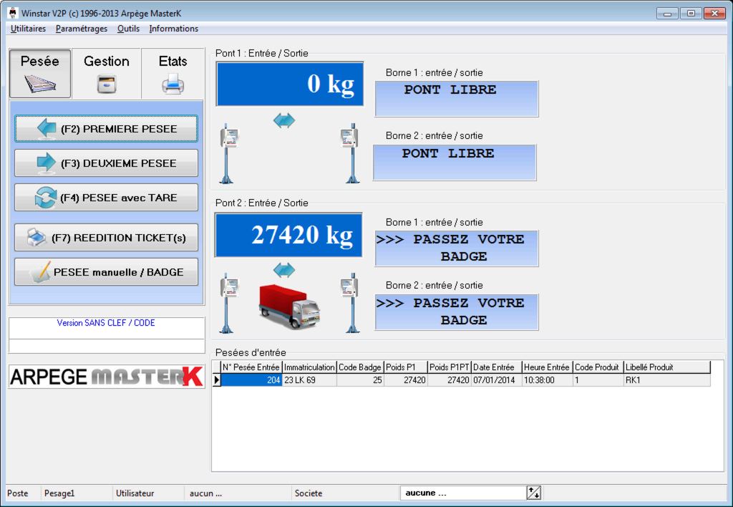Screen dimensions: 733x507
Task: Open the Paramétrages menu
Action: (82, 29)
